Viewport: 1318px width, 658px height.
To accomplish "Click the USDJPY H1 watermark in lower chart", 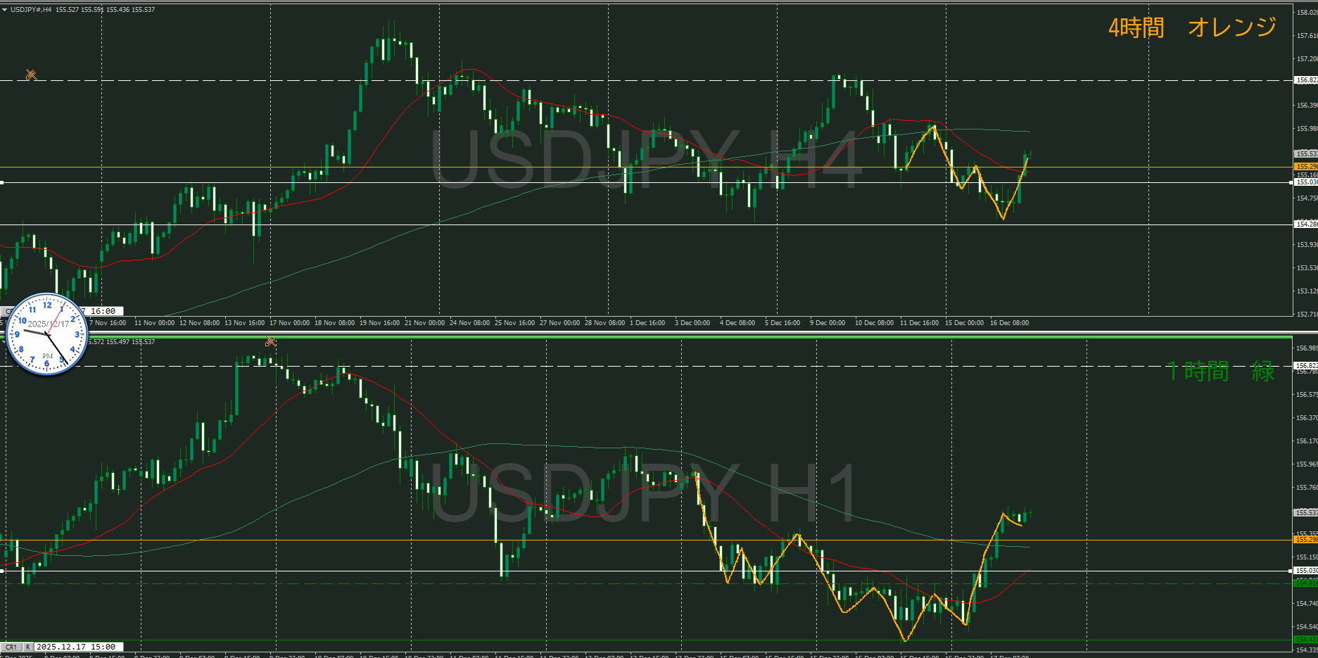I will 646,494.
